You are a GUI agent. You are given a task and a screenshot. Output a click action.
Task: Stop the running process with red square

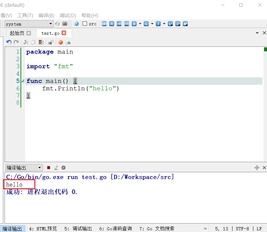49,168
